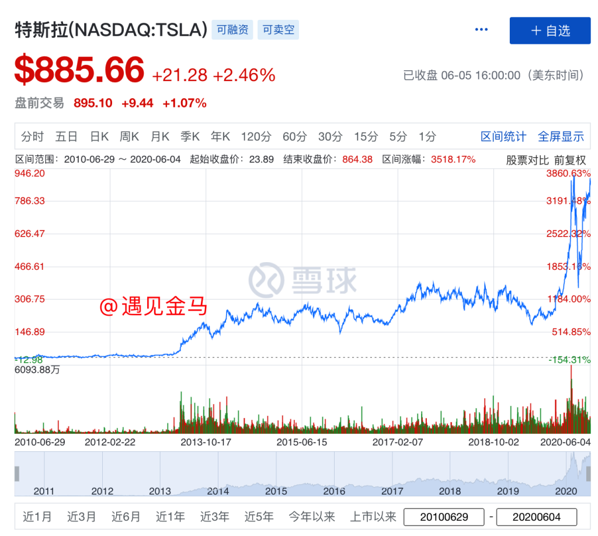Switch to the 五日 chart tab
This screenshot has height=536, width=598.
point(67,137)
